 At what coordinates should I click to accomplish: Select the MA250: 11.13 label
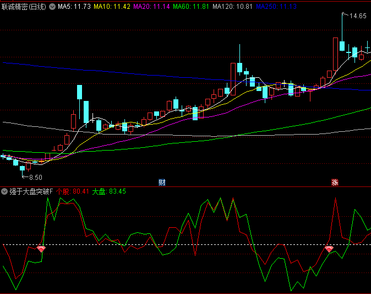click(x=276, y=7)
